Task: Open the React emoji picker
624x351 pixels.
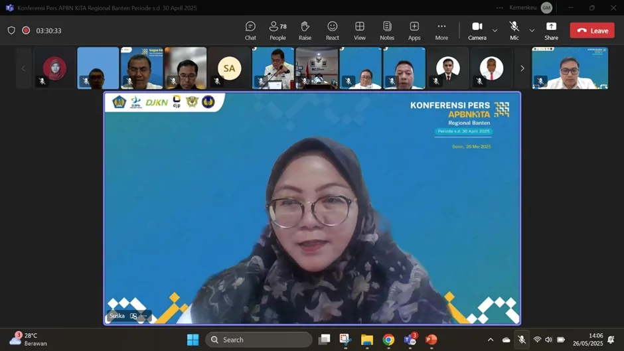Action: (333, 31)
